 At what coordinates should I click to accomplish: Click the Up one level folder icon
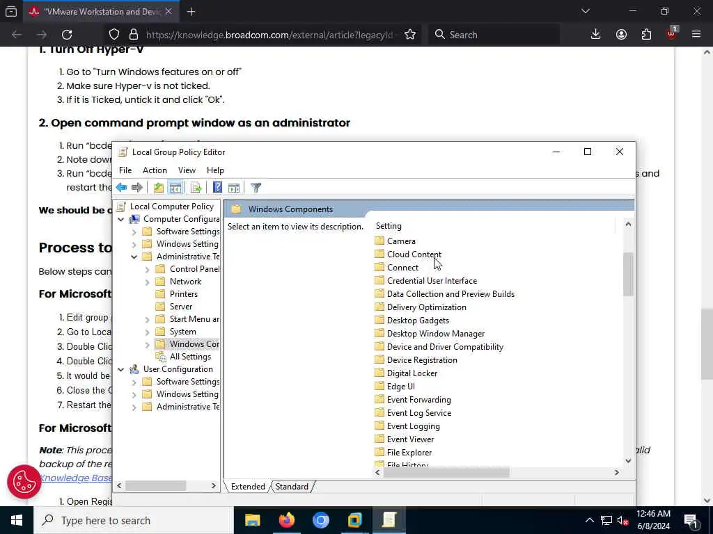(158, 188)
